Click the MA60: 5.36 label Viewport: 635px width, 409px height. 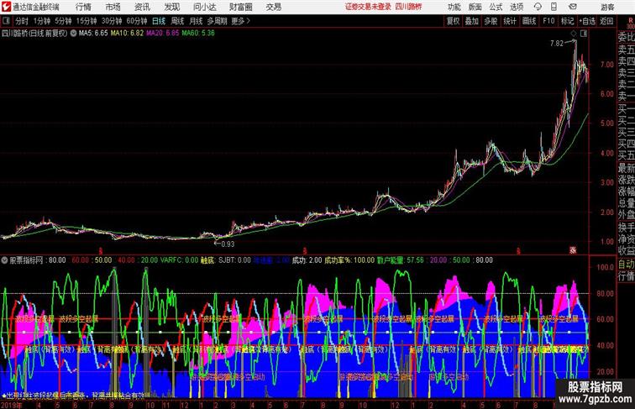click(x=198, y=34)
